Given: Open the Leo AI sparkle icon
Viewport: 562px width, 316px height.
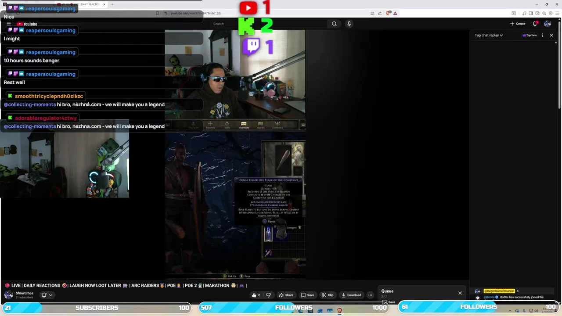Looking at the screenshot, I should 544,13.
